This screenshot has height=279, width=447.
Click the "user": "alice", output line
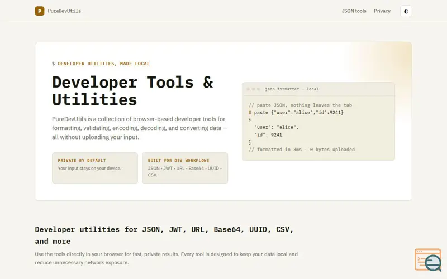(x=276, y=127)
